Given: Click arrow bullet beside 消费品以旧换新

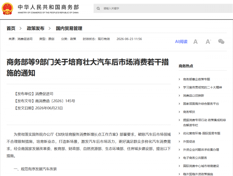Looking at the screenshot, I should [179, 96].
